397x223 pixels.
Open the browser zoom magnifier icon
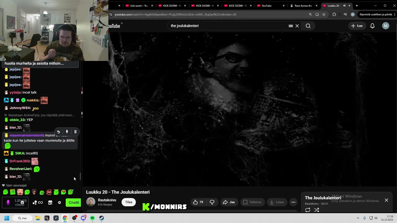[x=310, y=14]
